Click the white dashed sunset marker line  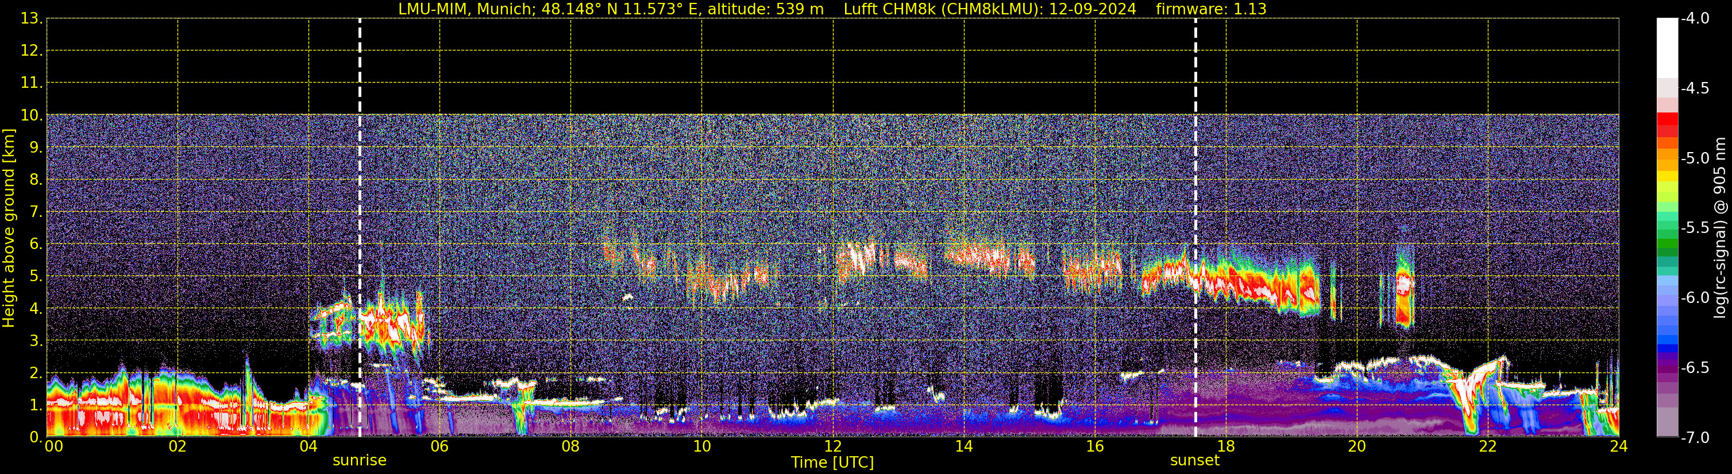[x=1195, y=228]
